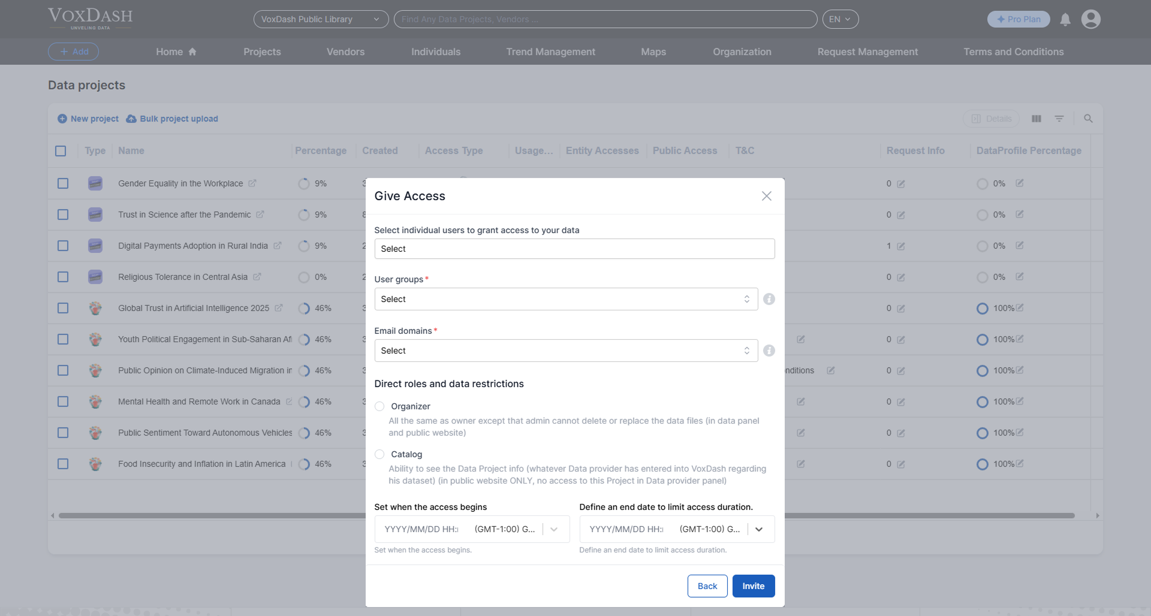Viewport: 1151px width, 616px height.
Task: Open external link for Digital Payments Adoption project
Action: tap(278, 246)
